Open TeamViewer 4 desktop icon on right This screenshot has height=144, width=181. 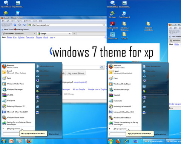(x=124, y=15)
